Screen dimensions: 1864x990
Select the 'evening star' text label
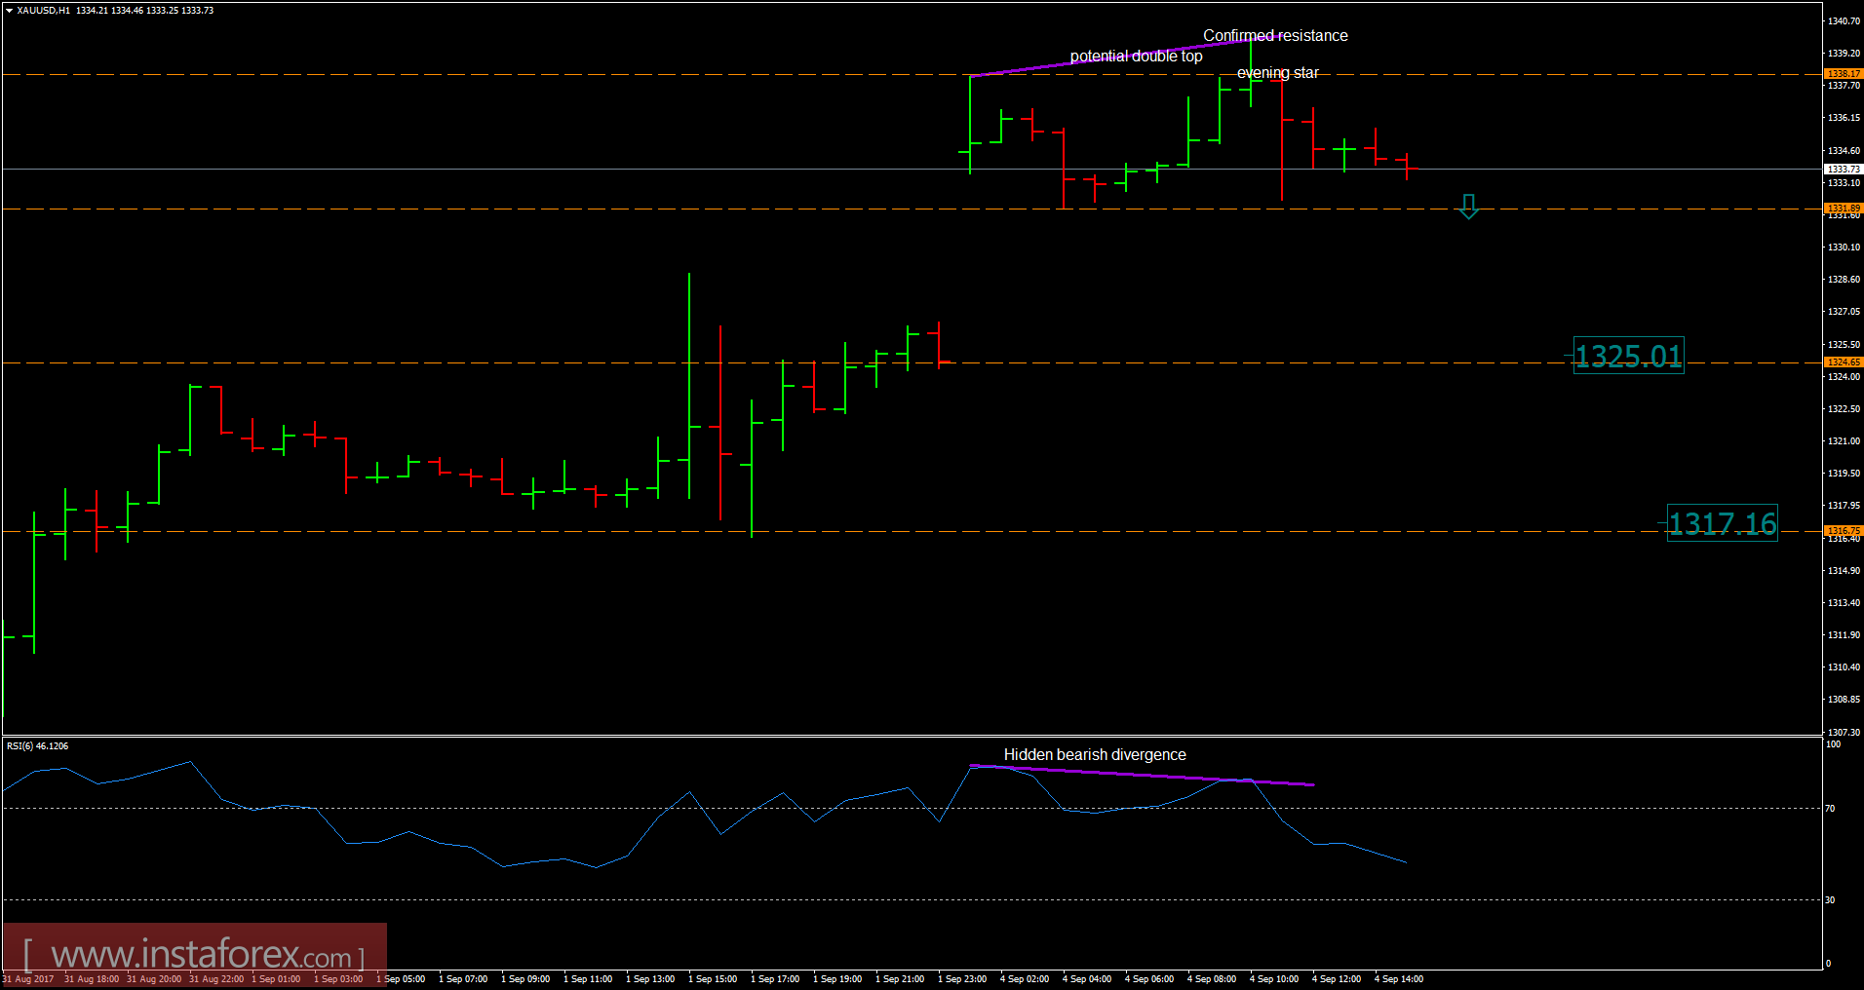tap(1277, 73)
